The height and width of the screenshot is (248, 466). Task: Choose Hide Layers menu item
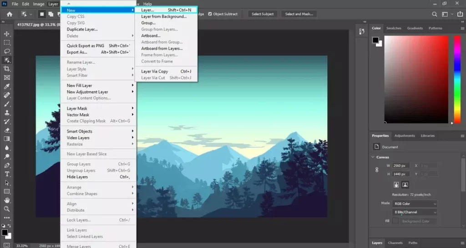click(x=98, y=177)
